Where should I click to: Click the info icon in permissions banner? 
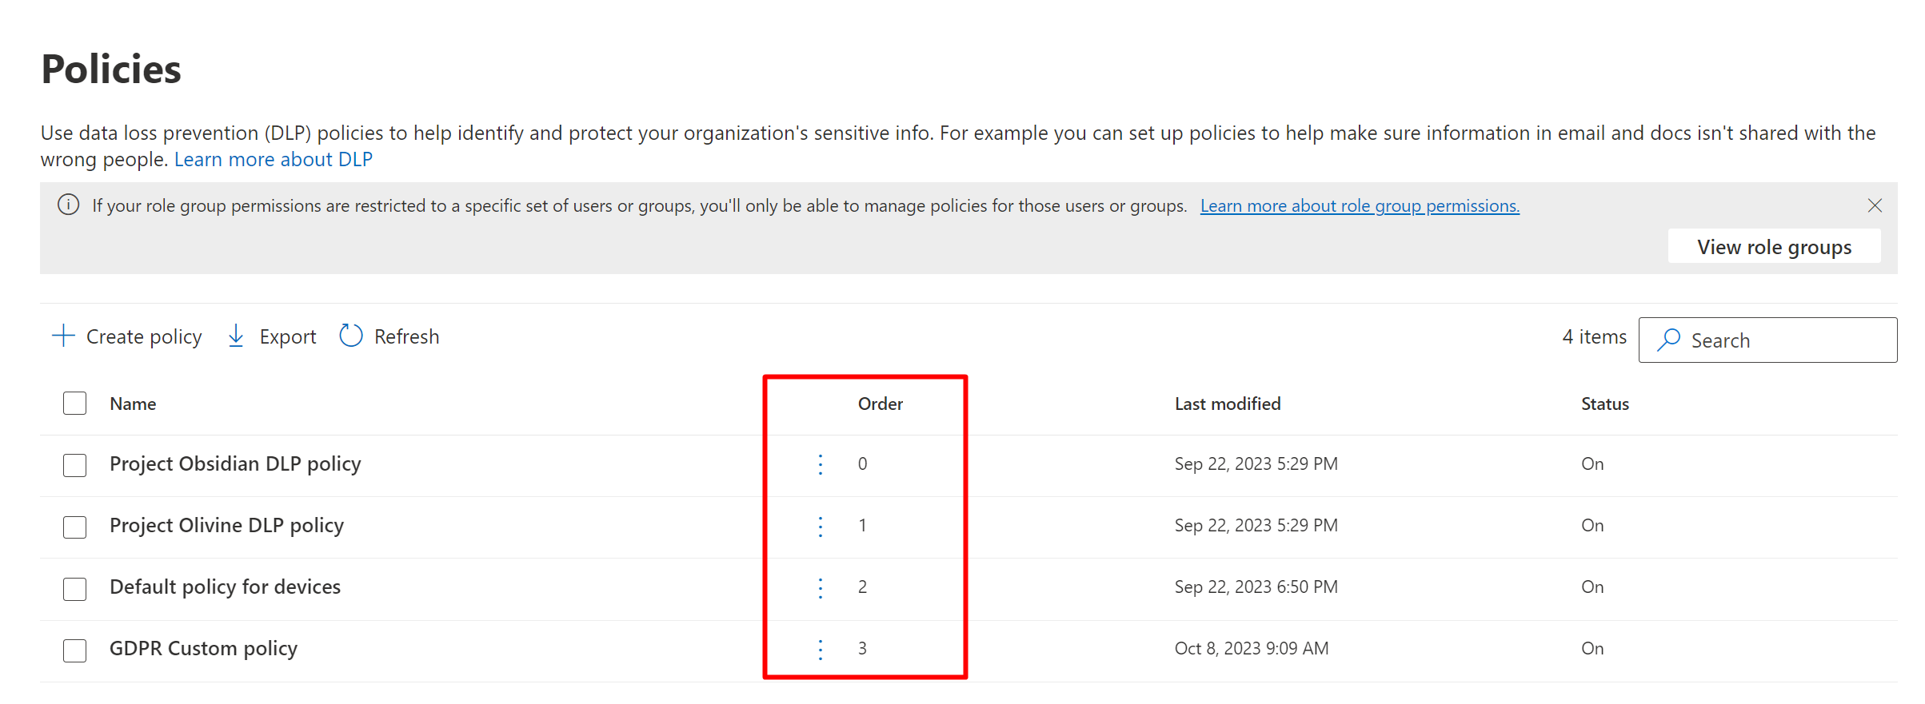coord(69,205)
